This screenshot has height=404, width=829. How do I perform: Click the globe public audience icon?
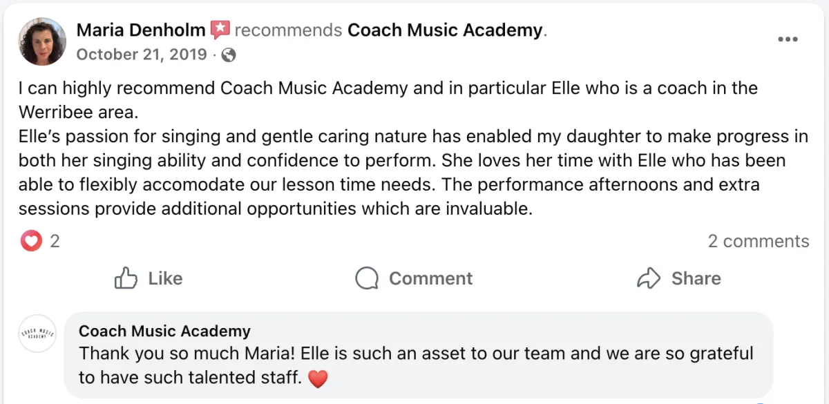tap(229, 55)
